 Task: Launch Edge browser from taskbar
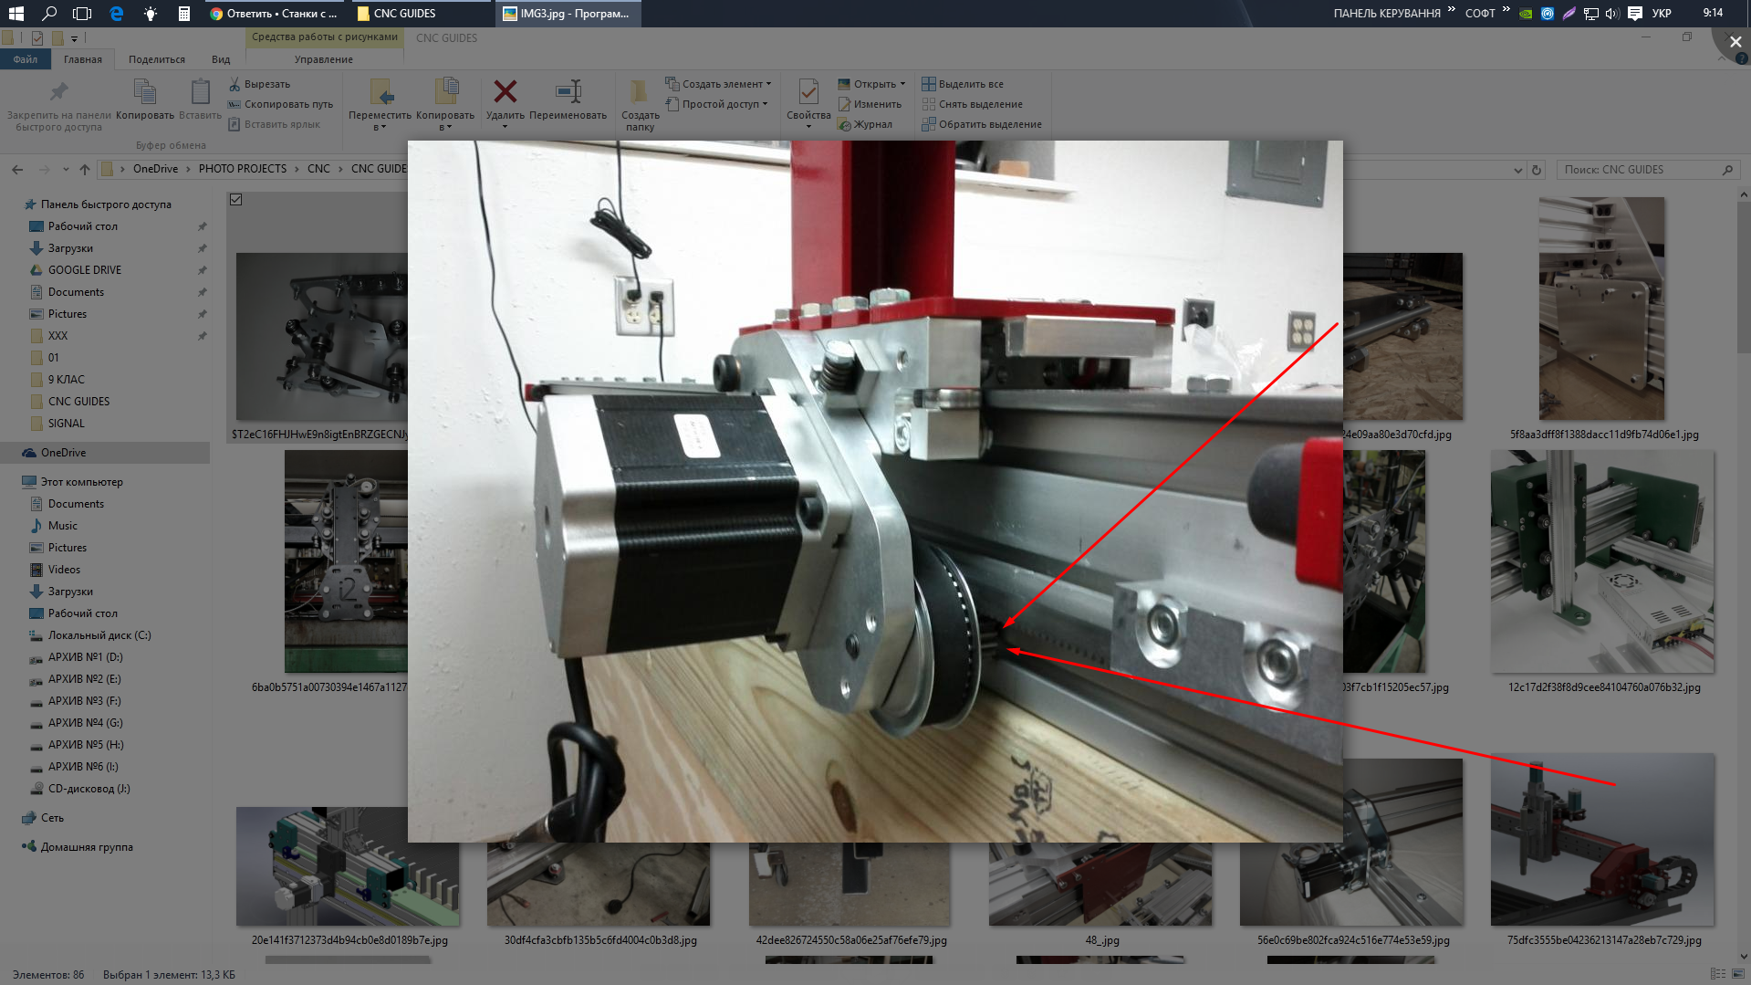[116, 14]
